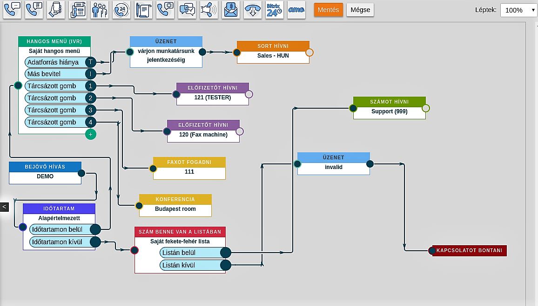Click the Mentés save button

[x=328, y=10]
